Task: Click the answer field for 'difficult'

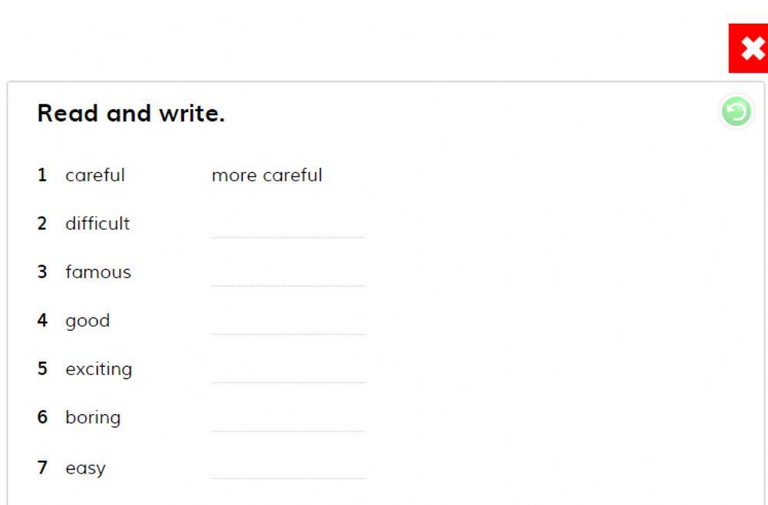Action: (x=288, y=226)
